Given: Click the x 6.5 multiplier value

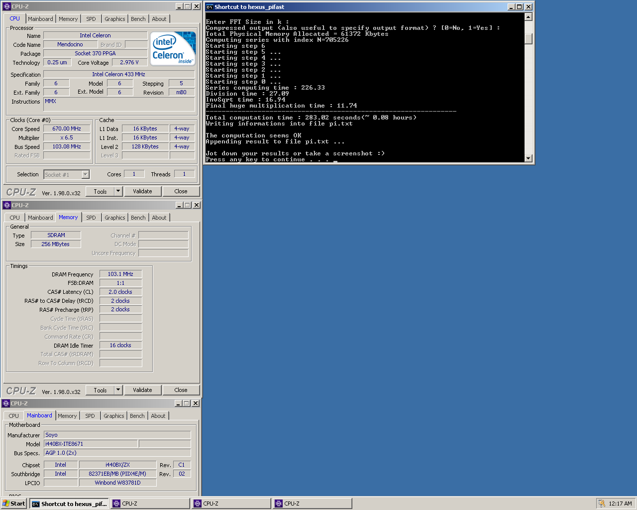Looking at the screenshot, I should point(67,137).
